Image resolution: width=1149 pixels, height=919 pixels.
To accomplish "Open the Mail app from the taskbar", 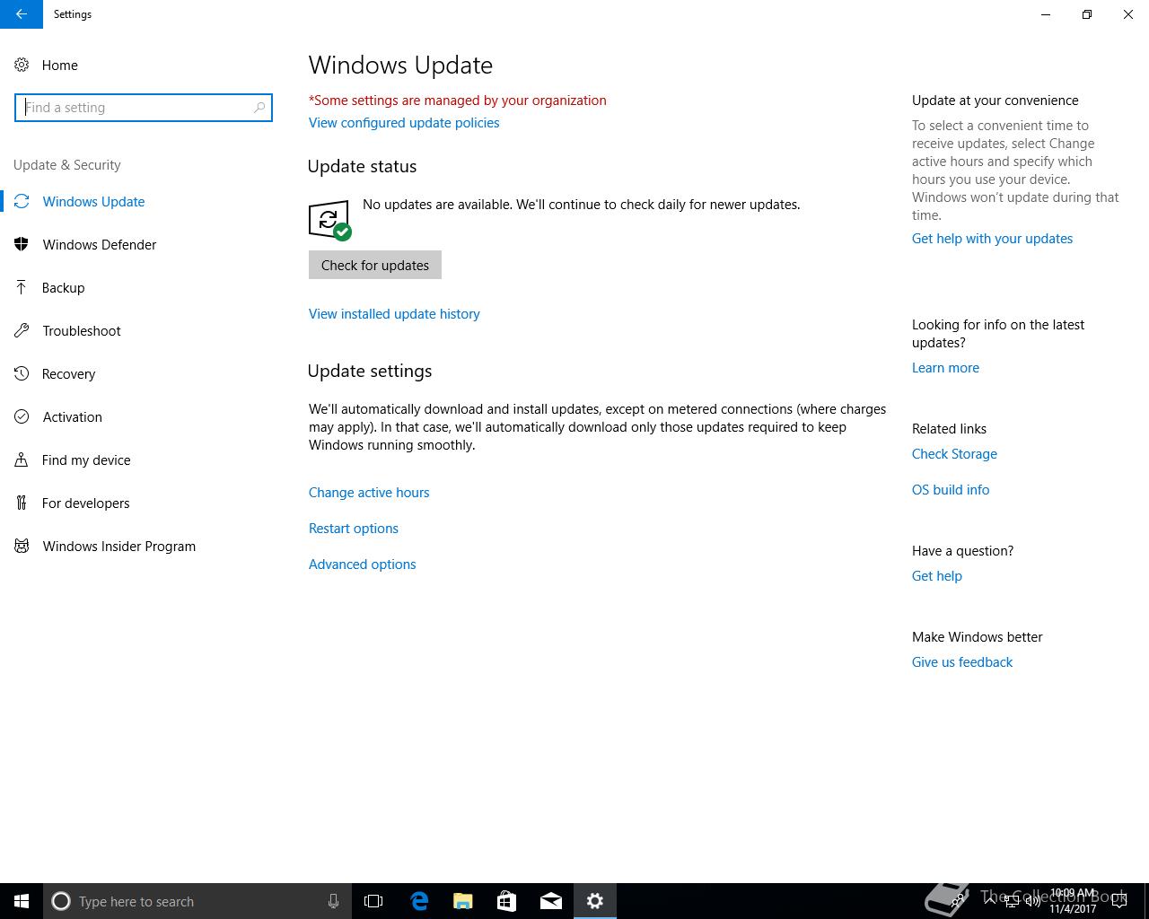I will 551,901.
